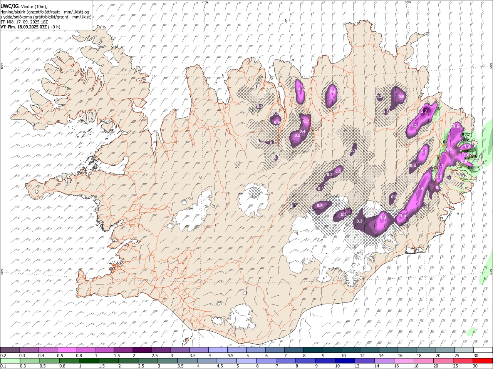Image resolution: width=493 pixels, height=369 pixels.
Task: Click the light pink bottom-row swatch labeled 16
Action: coord(404,361)
